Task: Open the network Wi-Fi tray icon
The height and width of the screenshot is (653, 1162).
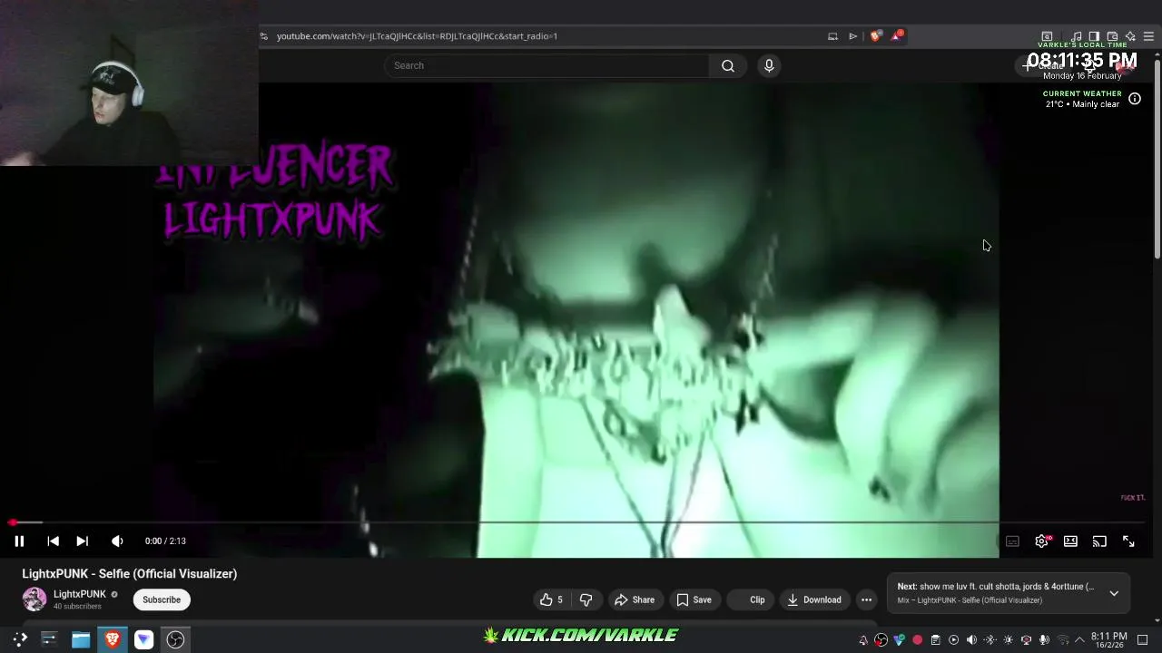Action: (1063, 640)
